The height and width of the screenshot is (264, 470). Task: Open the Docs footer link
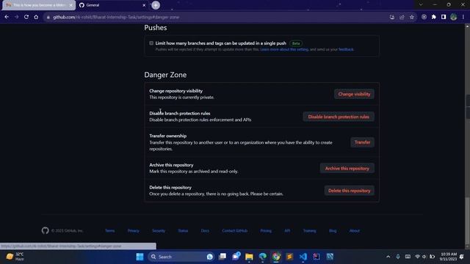(205, 230)
